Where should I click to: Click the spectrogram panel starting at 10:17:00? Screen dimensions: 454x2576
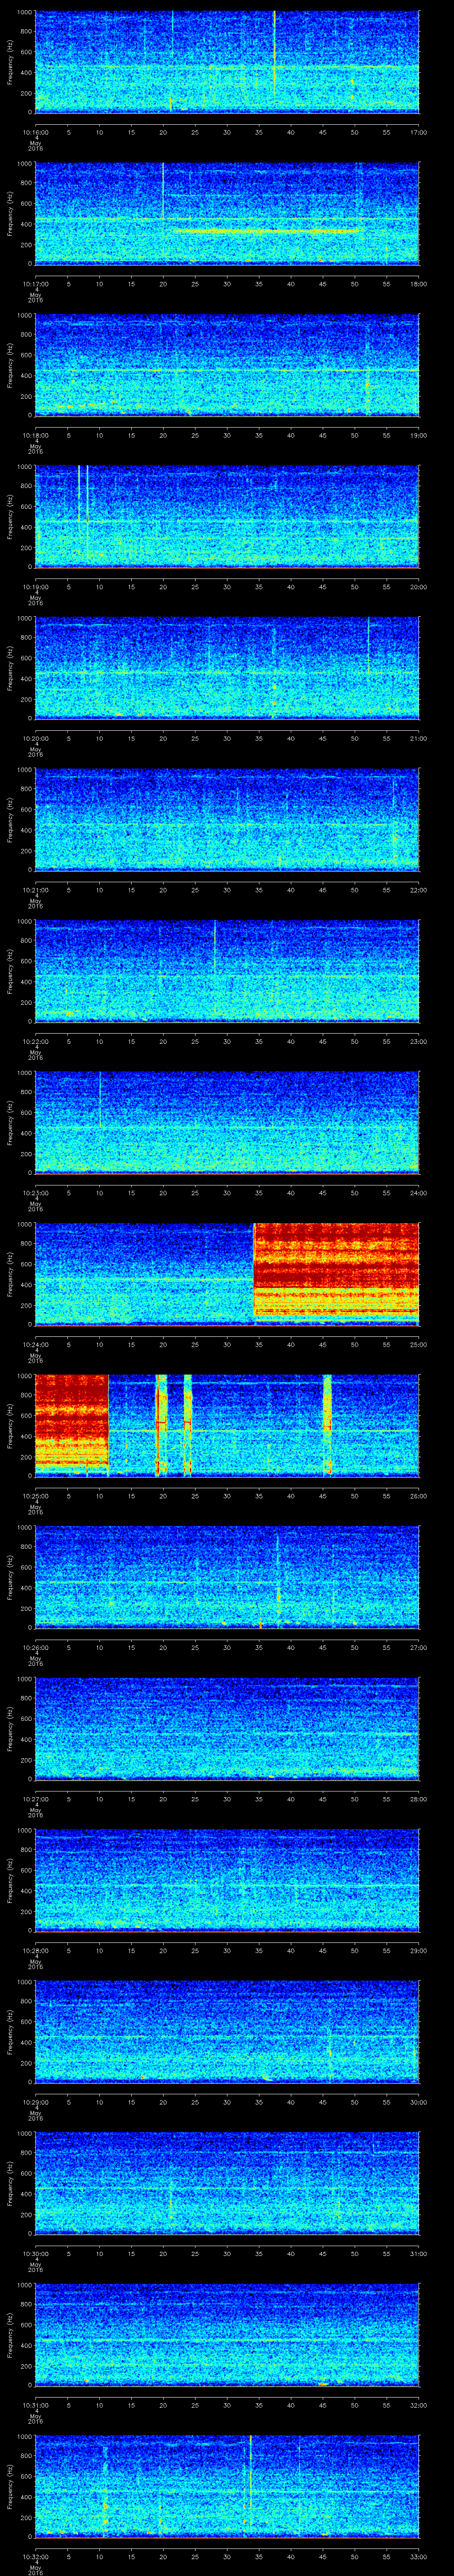pyautogui.click(x=227, y=213)
